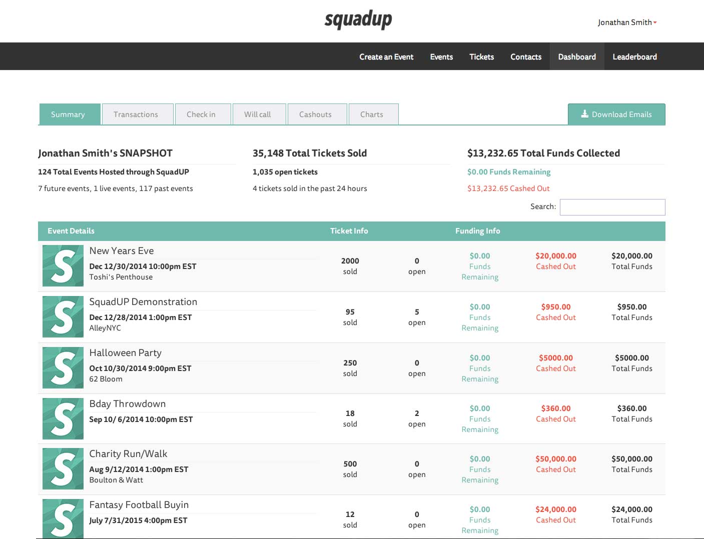The image size is (704, 539).
Task: Open the Leaderboard menu item
Action: (x=634, y=57)
